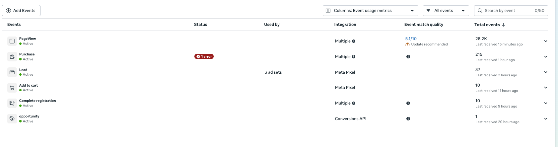Click the 1 error status badge
558x147 pixels.
tap(204, 57)
